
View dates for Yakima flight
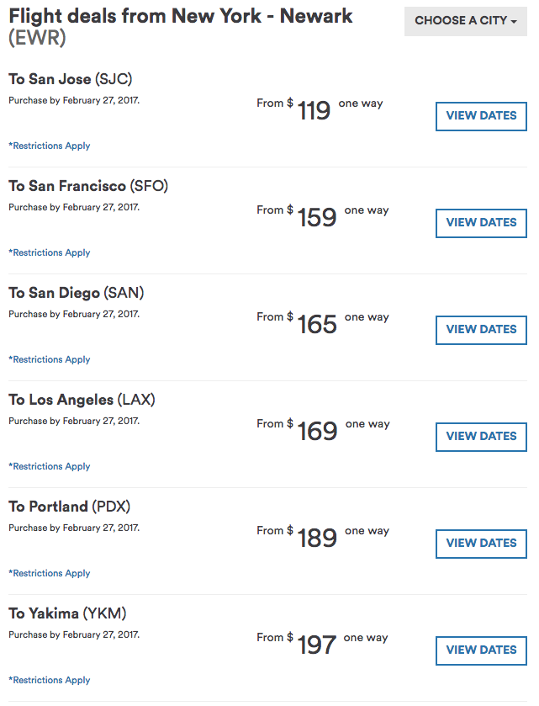(x=481, y=650)
